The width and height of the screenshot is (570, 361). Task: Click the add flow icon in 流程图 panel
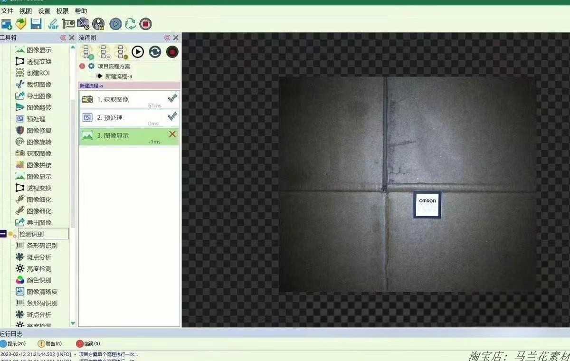[87, 52]
